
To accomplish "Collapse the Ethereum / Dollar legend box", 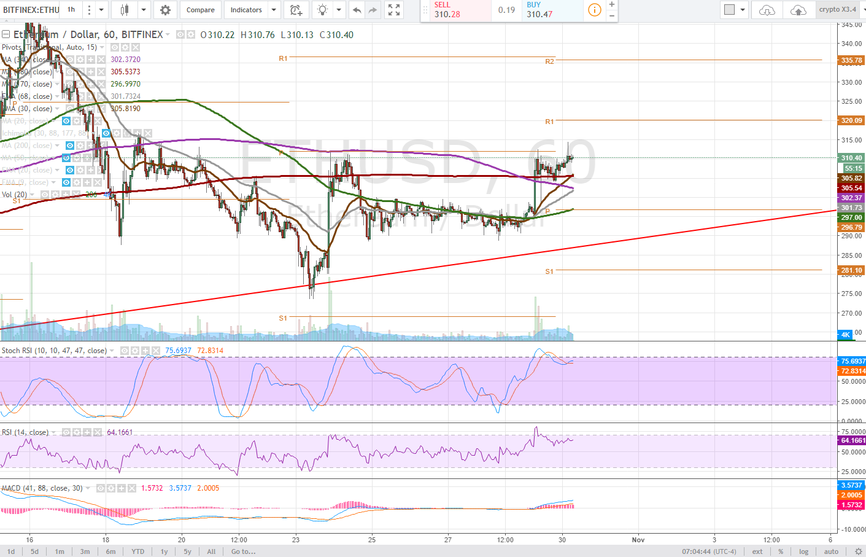I will click(x=6, y=34).
